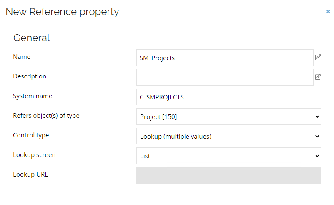Focus the empty Description input field

[x=225, y=77]
